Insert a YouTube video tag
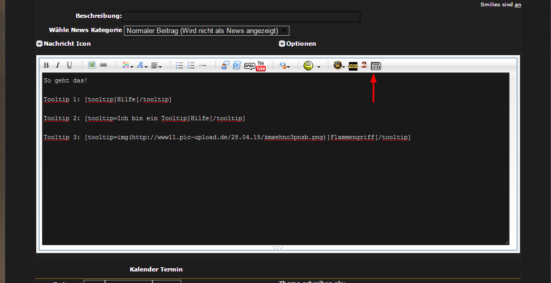 [261, 66]
